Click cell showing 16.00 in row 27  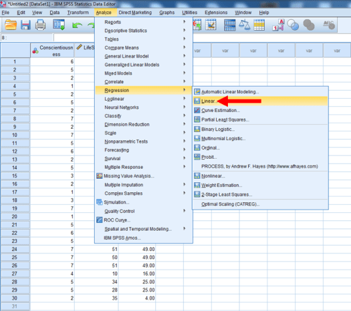click(x=137, y=274)
